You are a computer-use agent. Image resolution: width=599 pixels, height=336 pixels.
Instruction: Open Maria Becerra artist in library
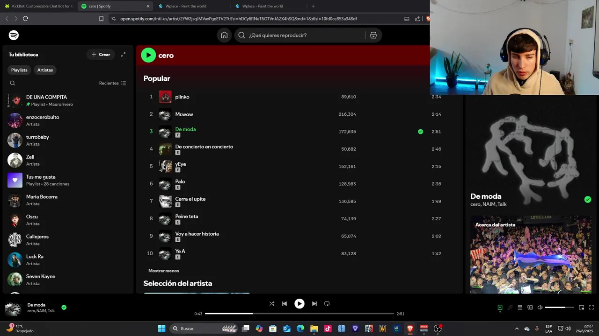(x=68, y=200)
